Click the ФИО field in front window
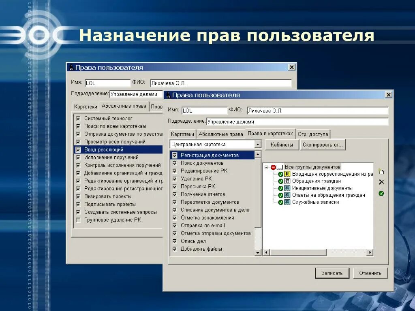415x311 pixels. click(318, 111)
